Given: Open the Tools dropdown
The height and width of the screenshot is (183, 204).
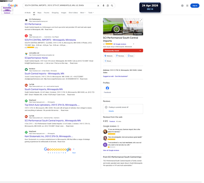Looking at the screenshot, I should tap(91, 13).
